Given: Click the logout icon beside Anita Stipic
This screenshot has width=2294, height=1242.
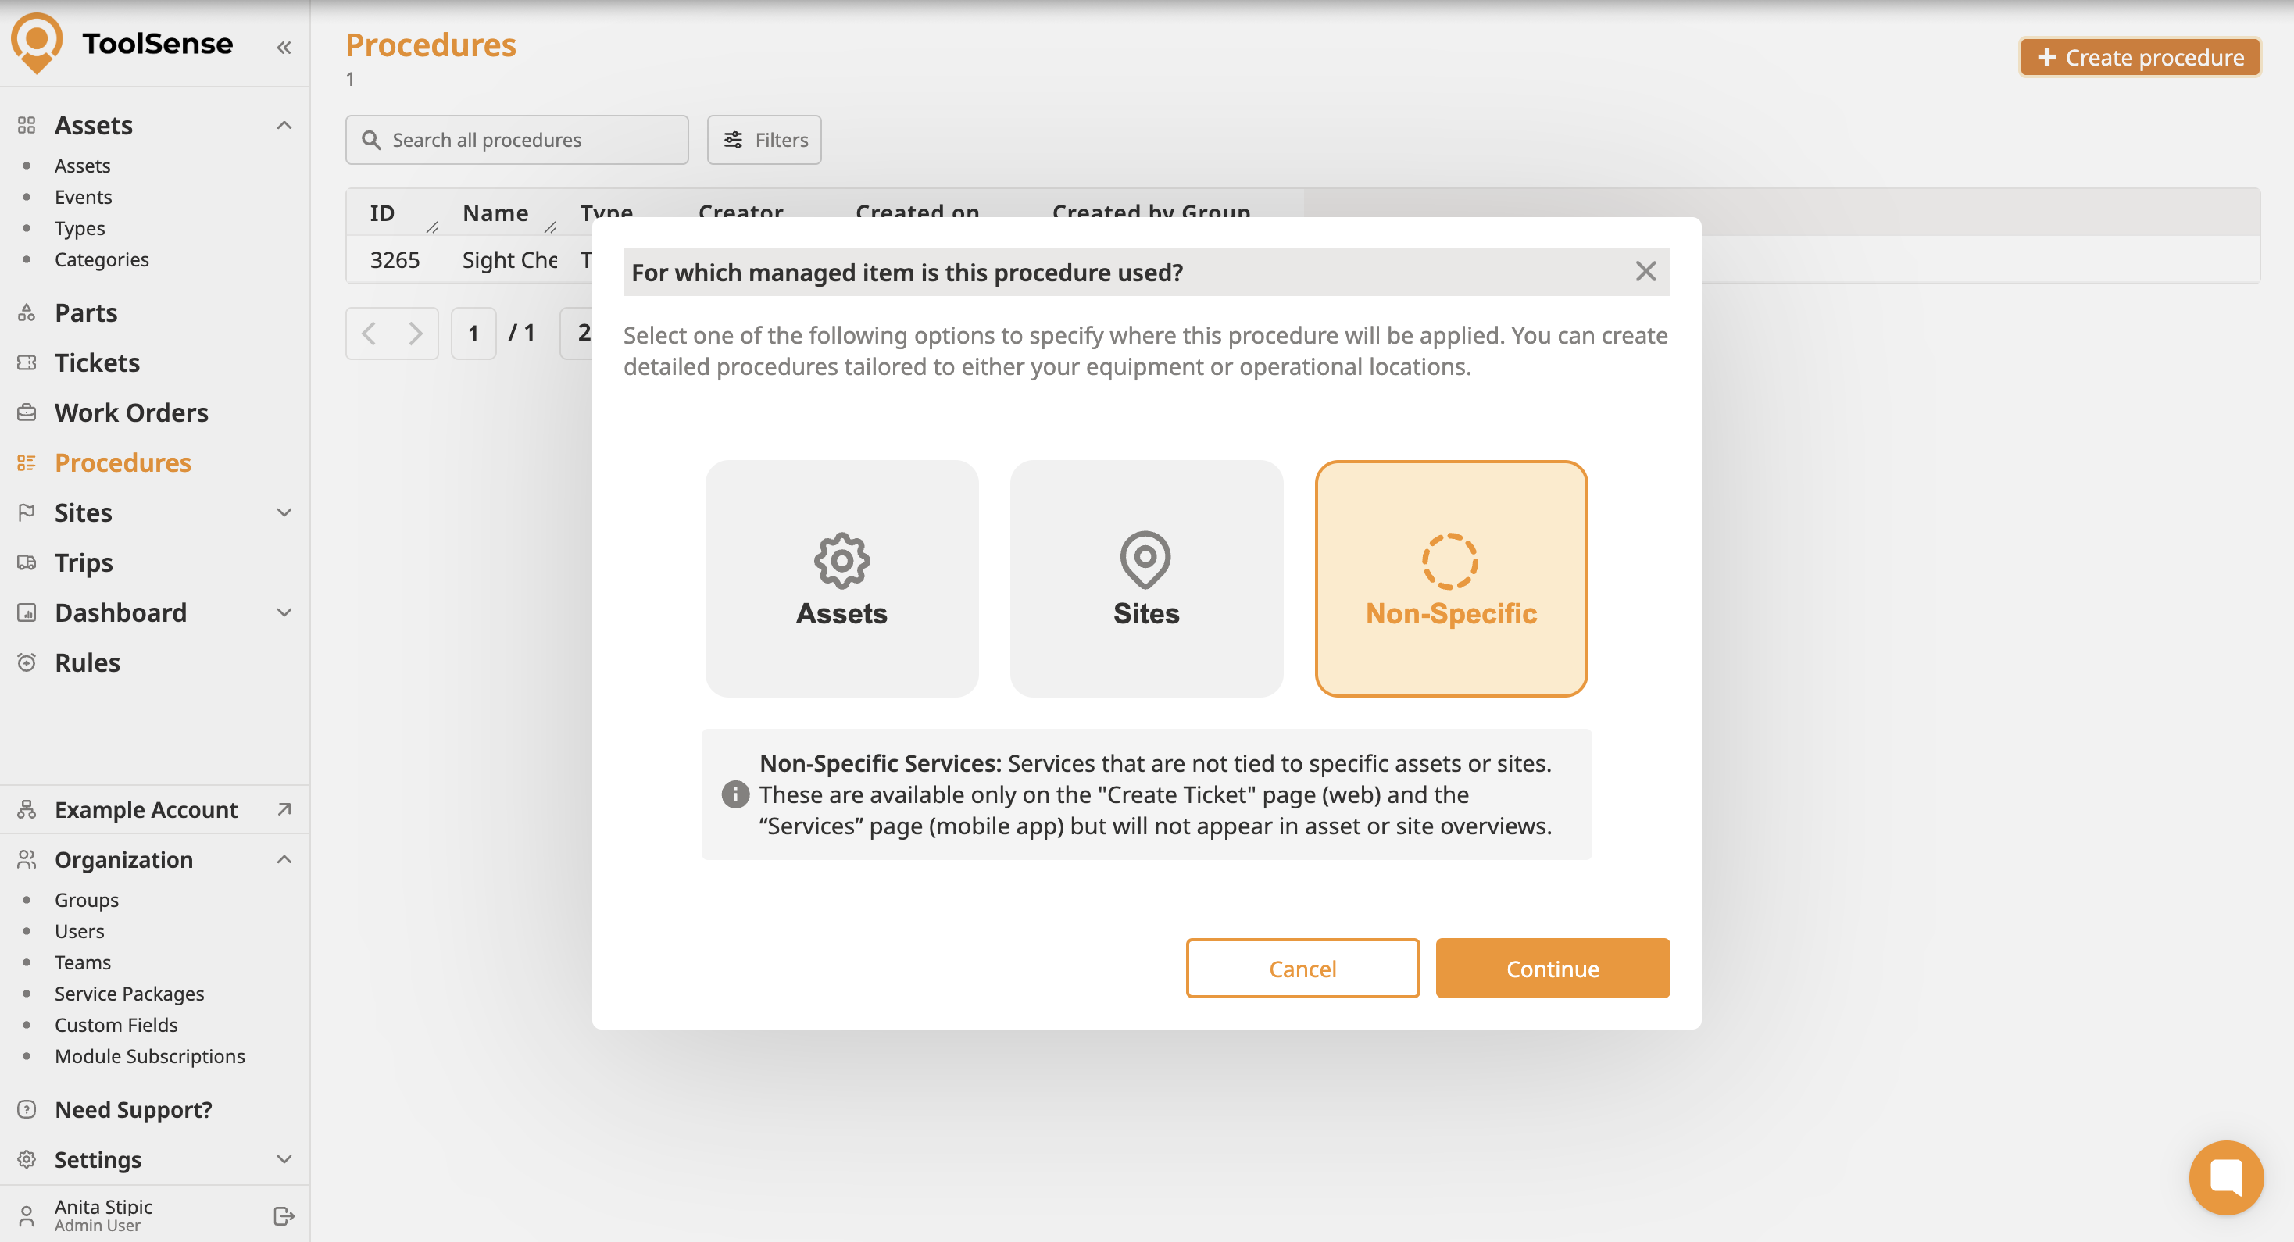Looking at the screenshot, I should (x=283, y=1215).
